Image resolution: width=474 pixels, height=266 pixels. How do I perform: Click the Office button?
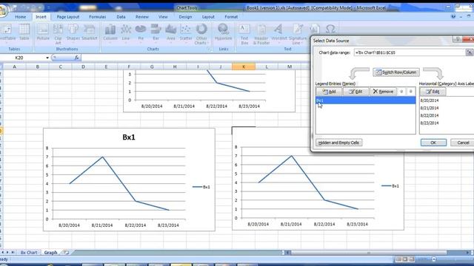point(2,11)
